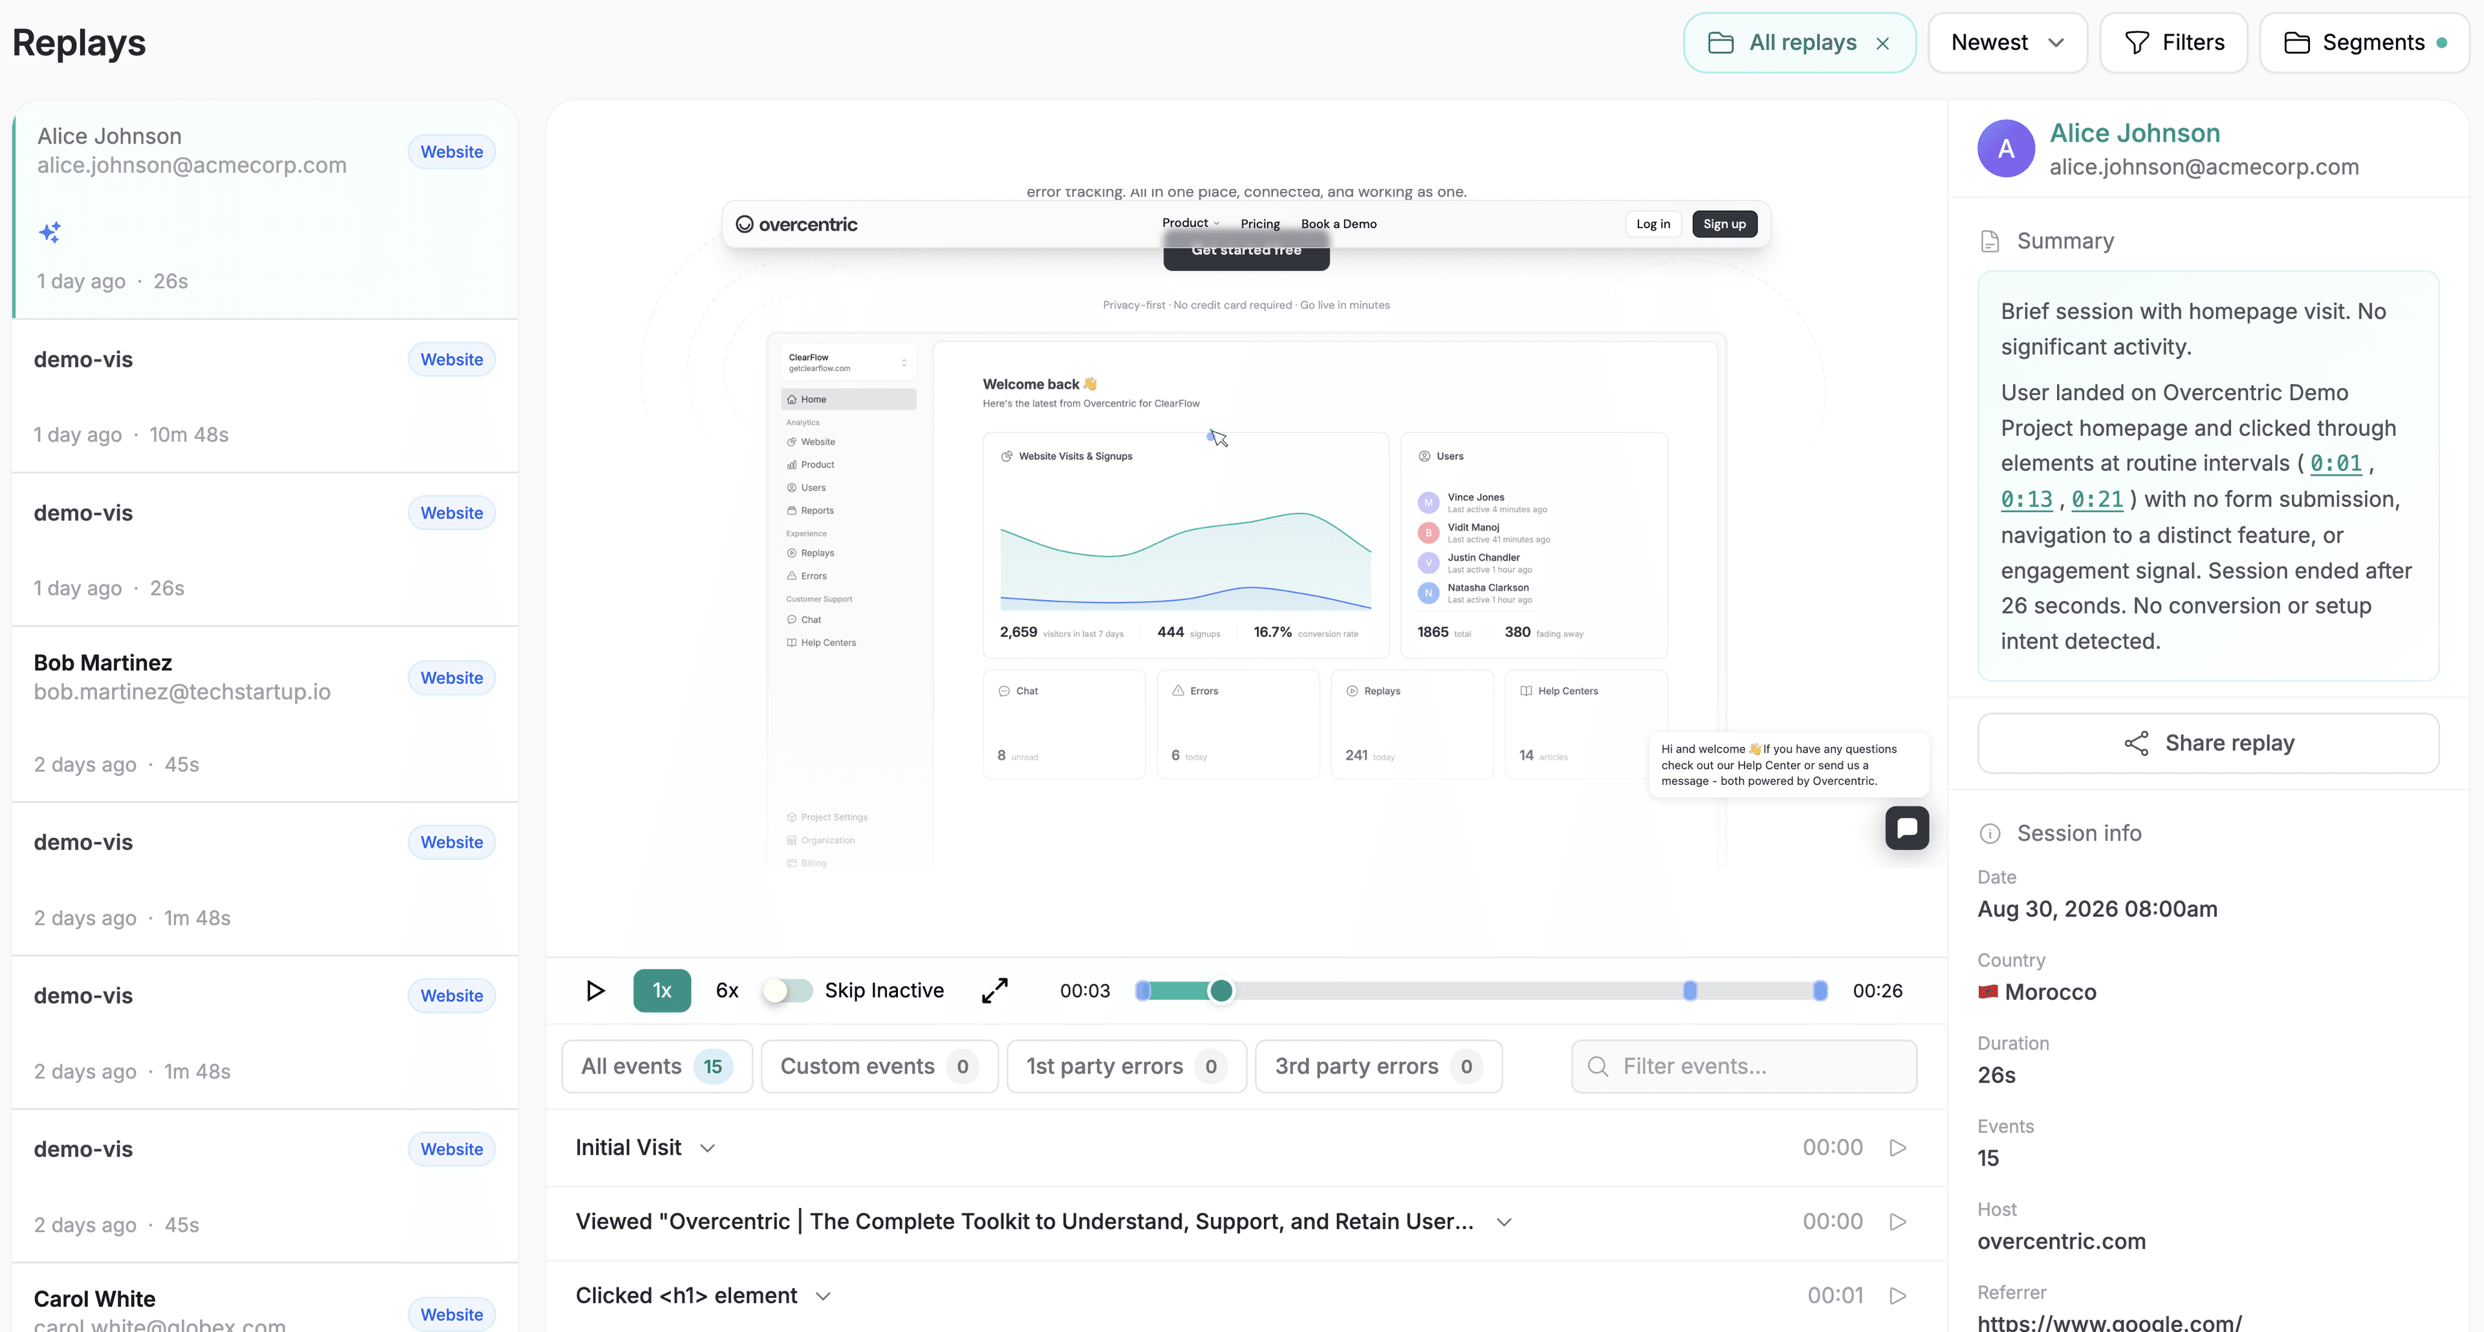This screenshot has width=2484, height=1332.
Task: Jump to the final event marker on timeline
Action: [x=1820, y=991]
